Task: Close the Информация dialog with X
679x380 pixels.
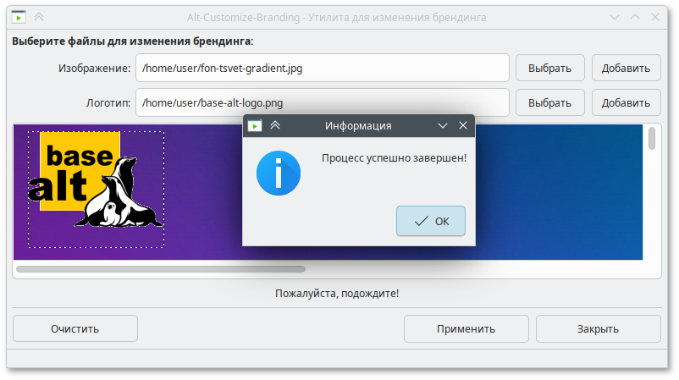Action: [463, 125]
